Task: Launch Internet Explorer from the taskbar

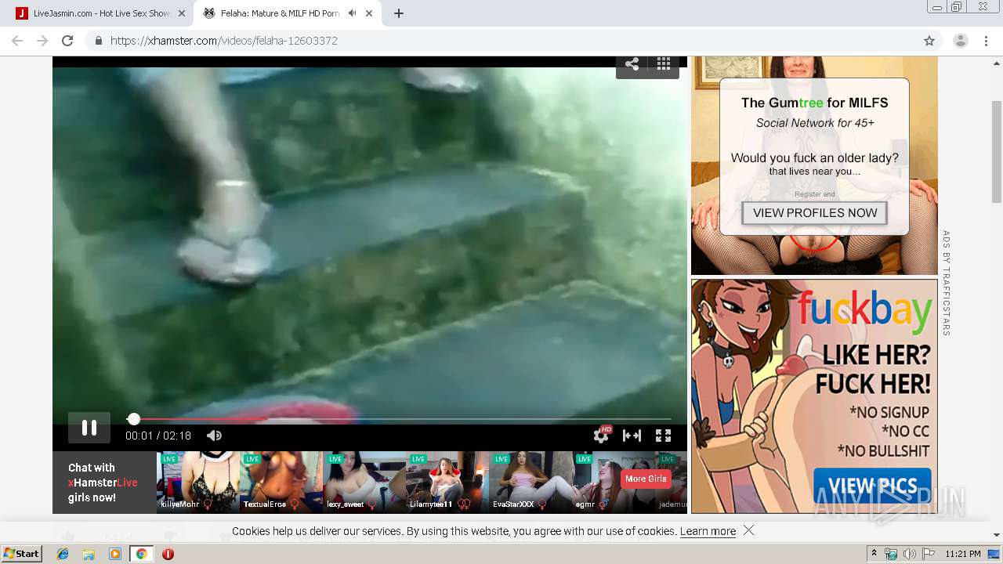Action: coord(63,554)
